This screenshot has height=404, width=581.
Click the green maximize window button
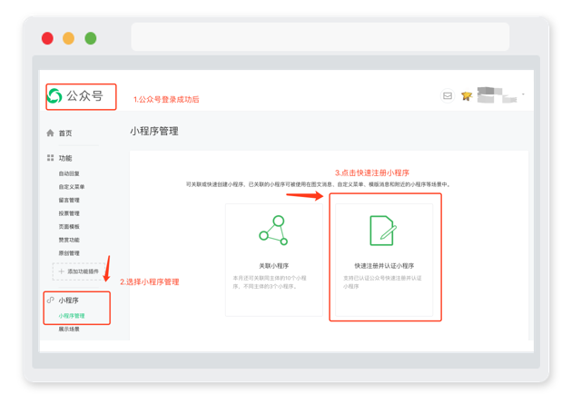click(91, 38)
